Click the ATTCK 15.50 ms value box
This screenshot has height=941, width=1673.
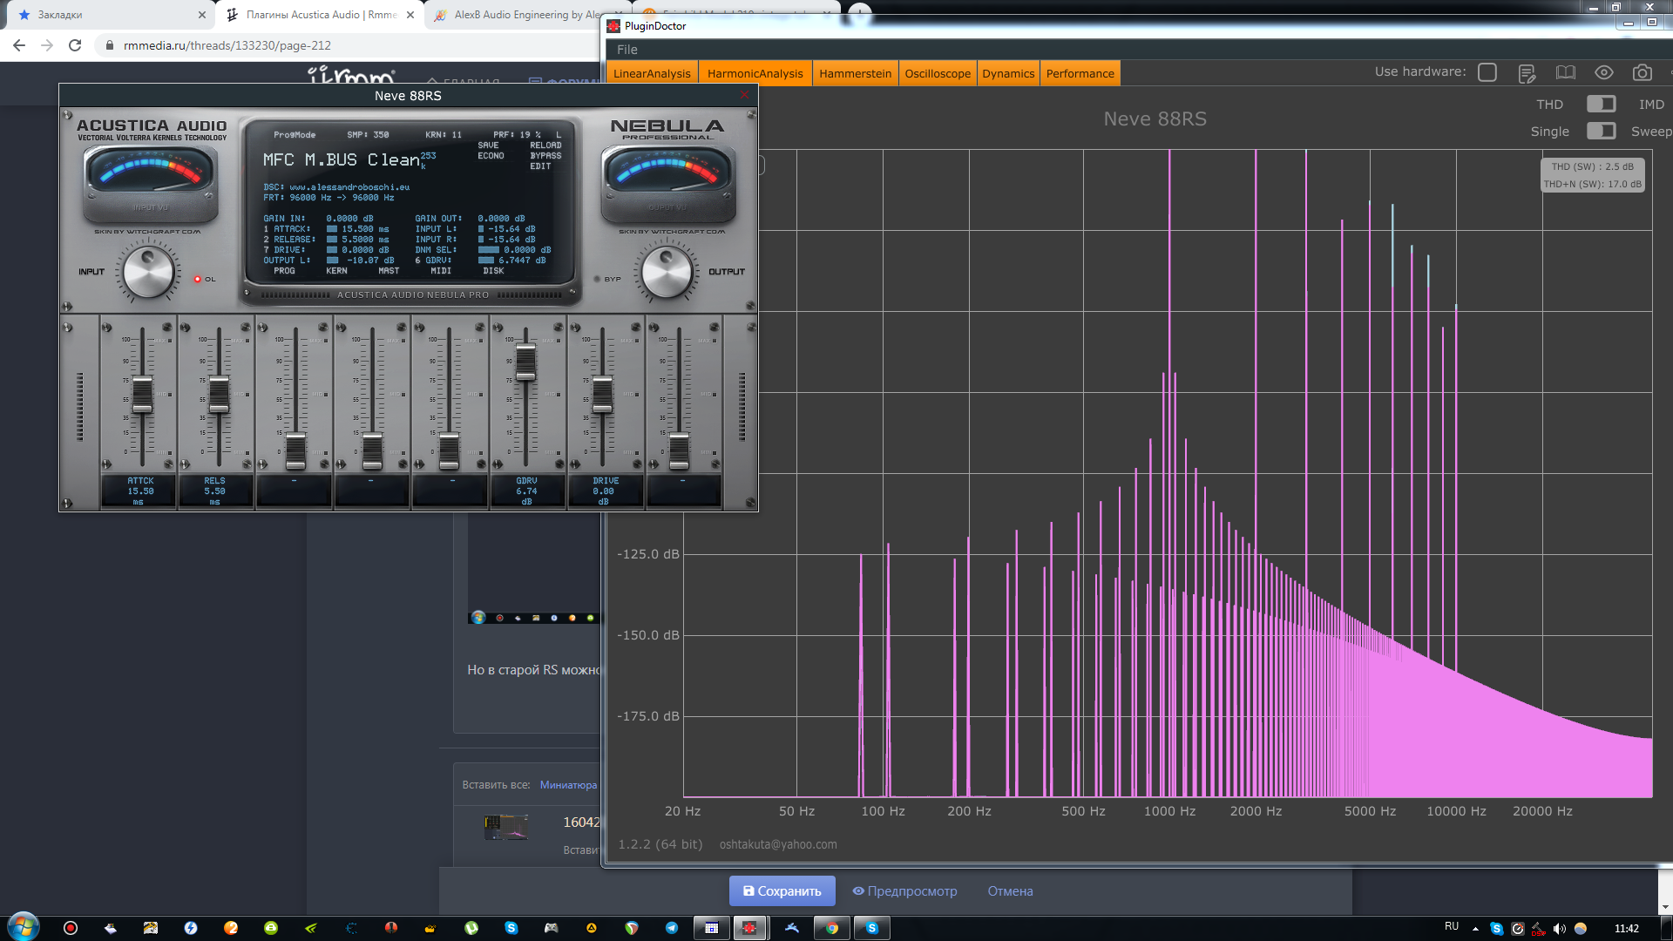(x=139, y=491)
